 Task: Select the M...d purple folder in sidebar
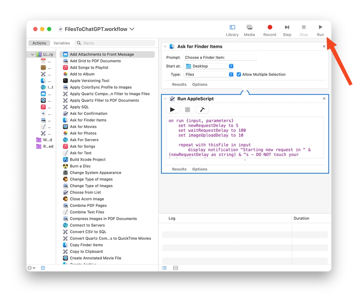pyautogui.click(x=44, y=140)
